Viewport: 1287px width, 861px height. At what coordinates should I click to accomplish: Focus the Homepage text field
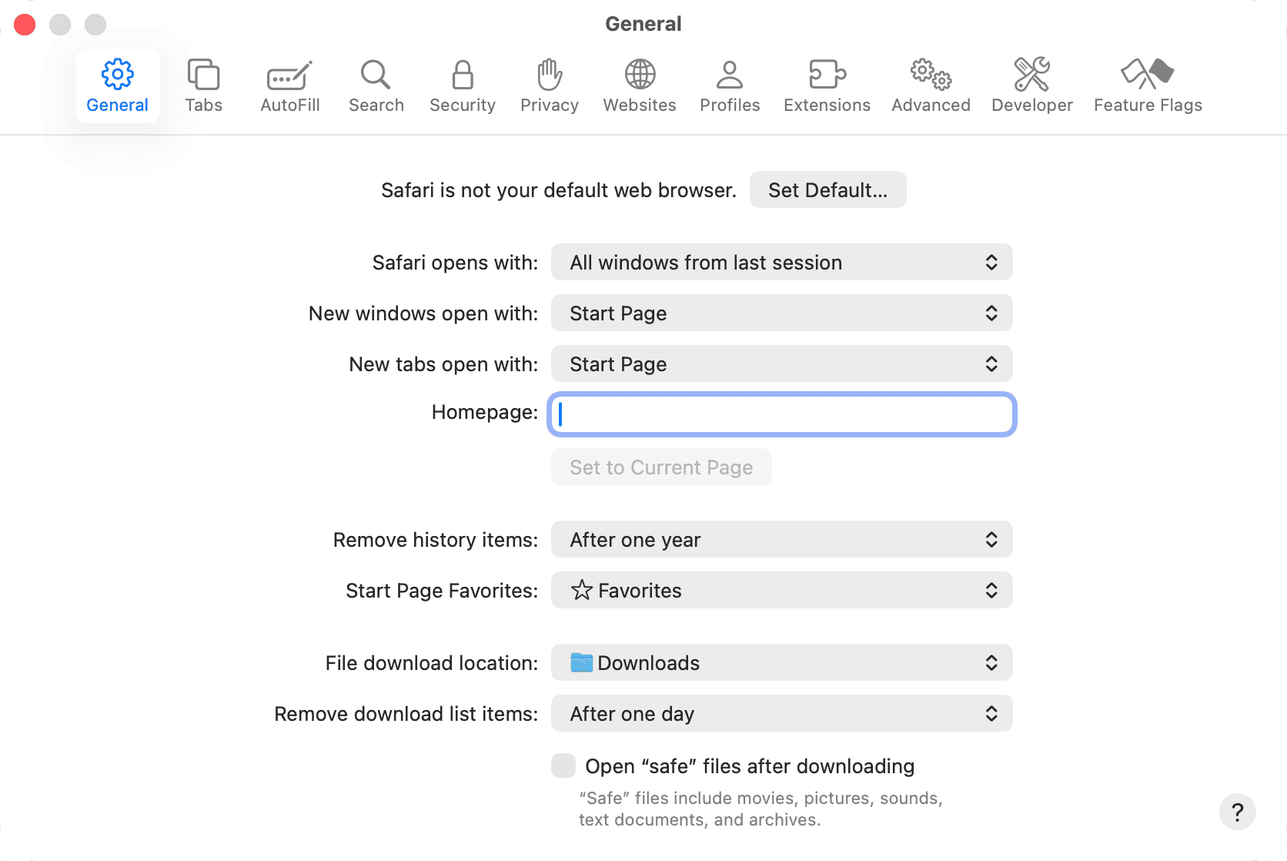(x=781, y=414)
